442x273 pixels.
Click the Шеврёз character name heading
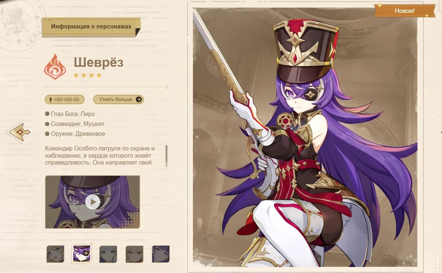pyautogui.click(x=99, y=62)
